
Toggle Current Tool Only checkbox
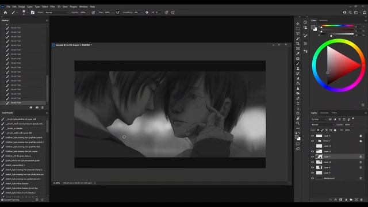click(2, 200)
